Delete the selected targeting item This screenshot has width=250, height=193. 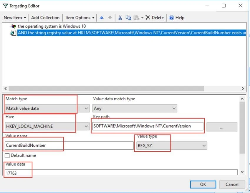[x=155, y=18]
